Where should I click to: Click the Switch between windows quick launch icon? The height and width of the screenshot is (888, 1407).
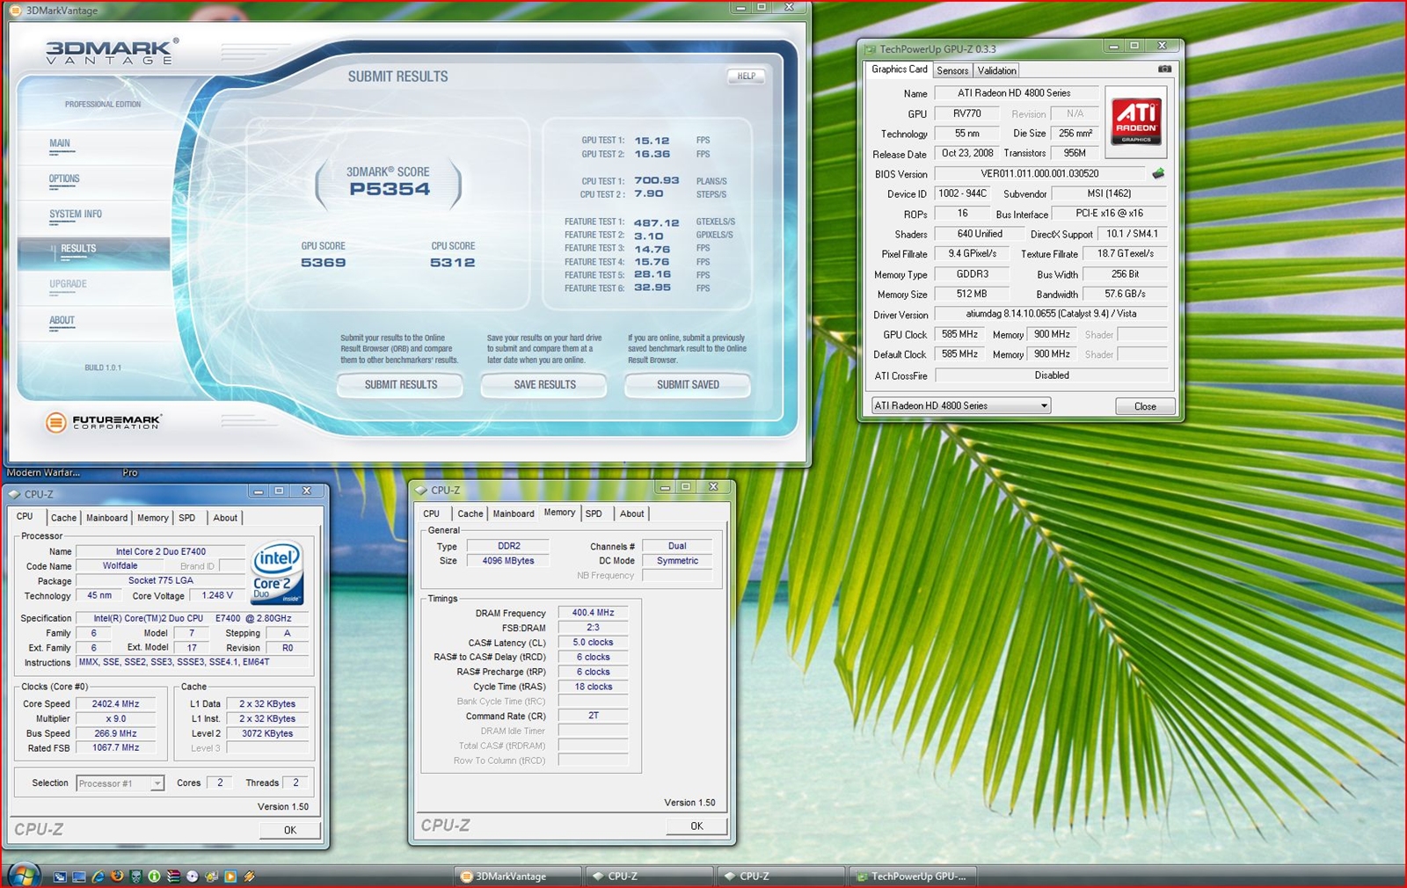[60, 877]
